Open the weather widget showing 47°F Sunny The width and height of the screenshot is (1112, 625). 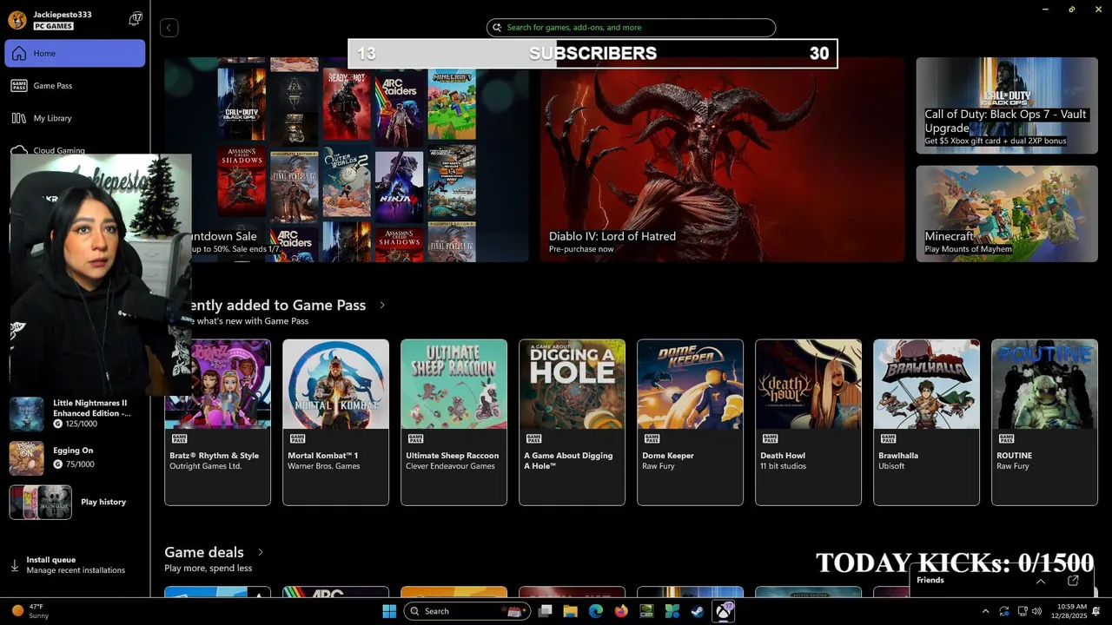(x=30, y=611)
